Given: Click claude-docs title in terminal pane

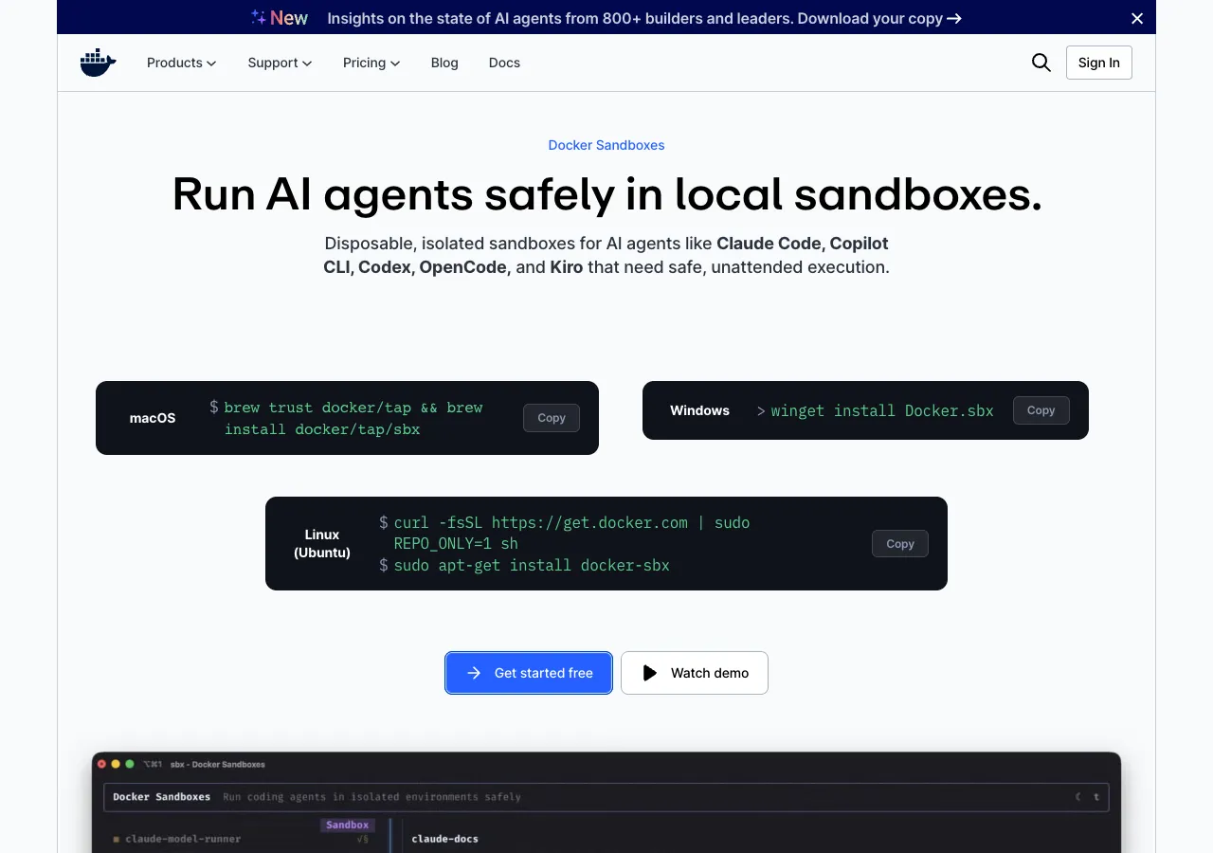Looking at the screenshot, I should tap(444, 839).
